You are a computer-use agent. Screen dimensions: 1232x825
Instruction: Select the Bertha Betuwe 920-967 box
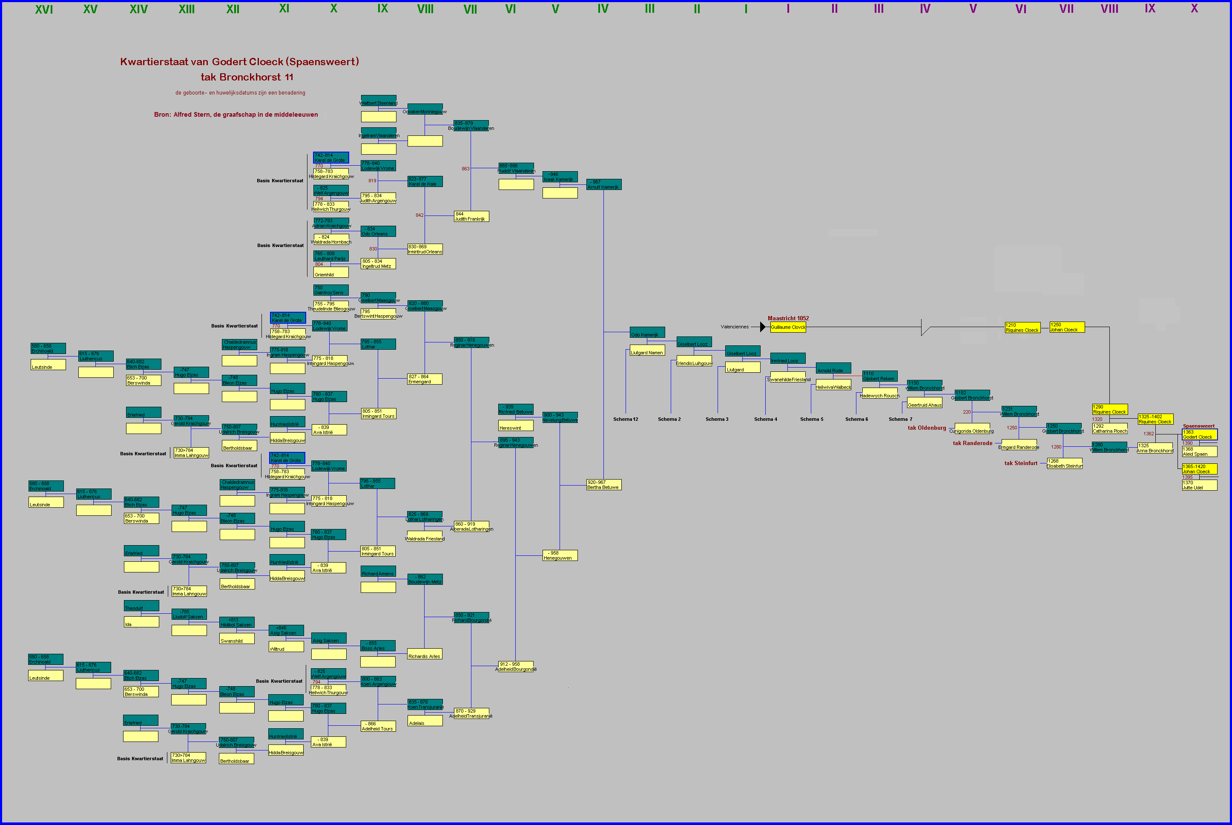point(603,485)
